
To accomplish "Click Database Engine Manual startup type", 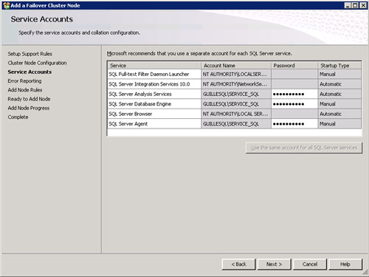I will 339,104.
